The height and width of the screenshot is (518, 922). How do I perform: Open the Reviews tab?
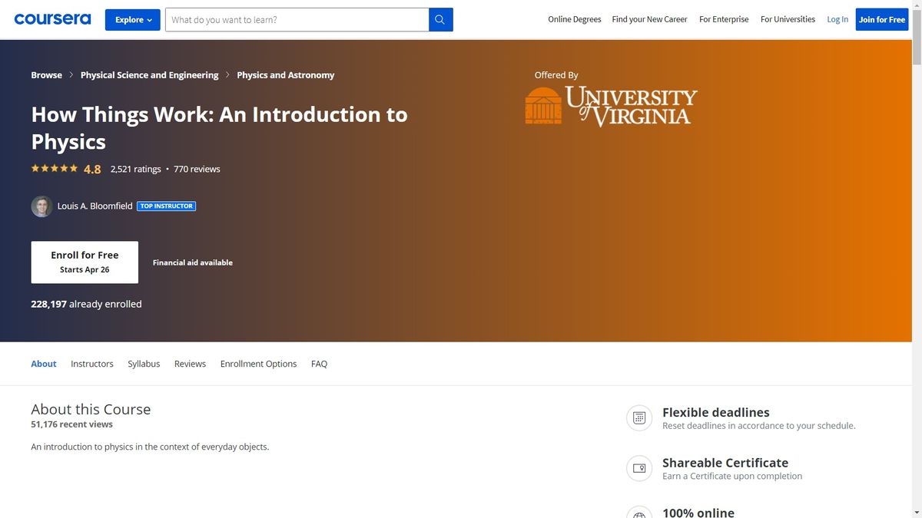click(x=189, y=363)
